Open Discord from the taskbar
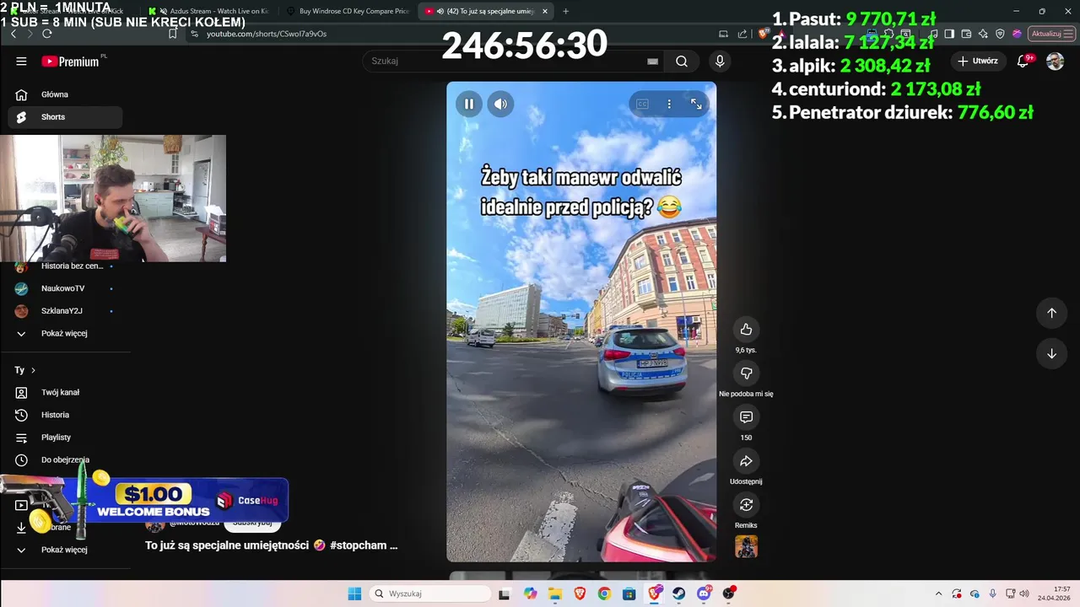The width and height of the screenshot is (1080, 607). tap(705, 594)
